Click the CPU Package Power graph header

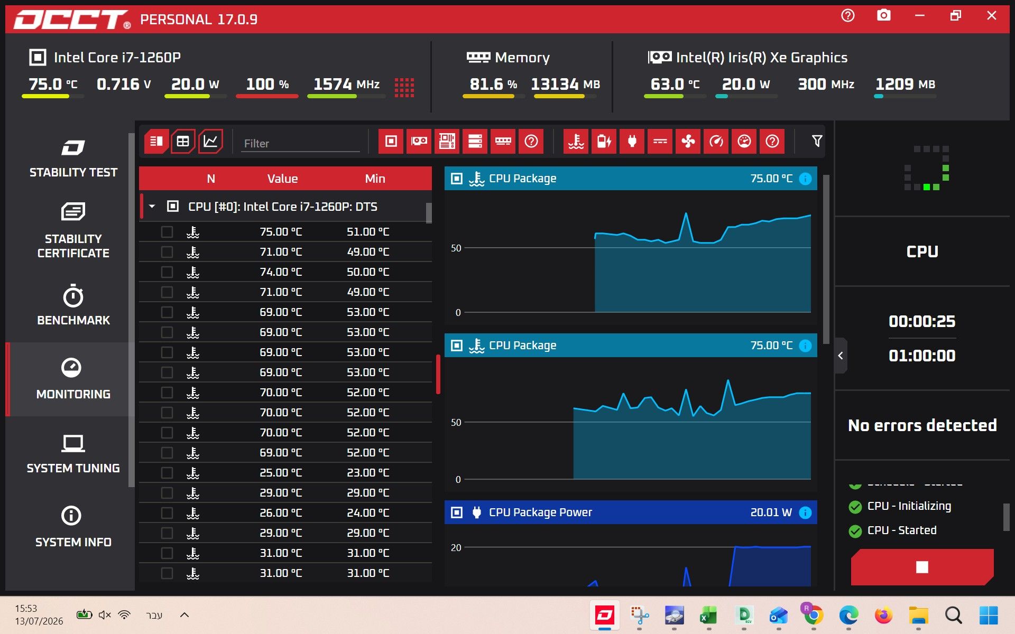tap(631, 512)
